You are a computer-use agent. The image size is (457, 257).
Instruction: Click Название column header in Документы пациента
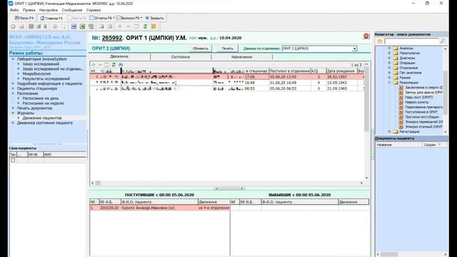(x=398, y=145)
